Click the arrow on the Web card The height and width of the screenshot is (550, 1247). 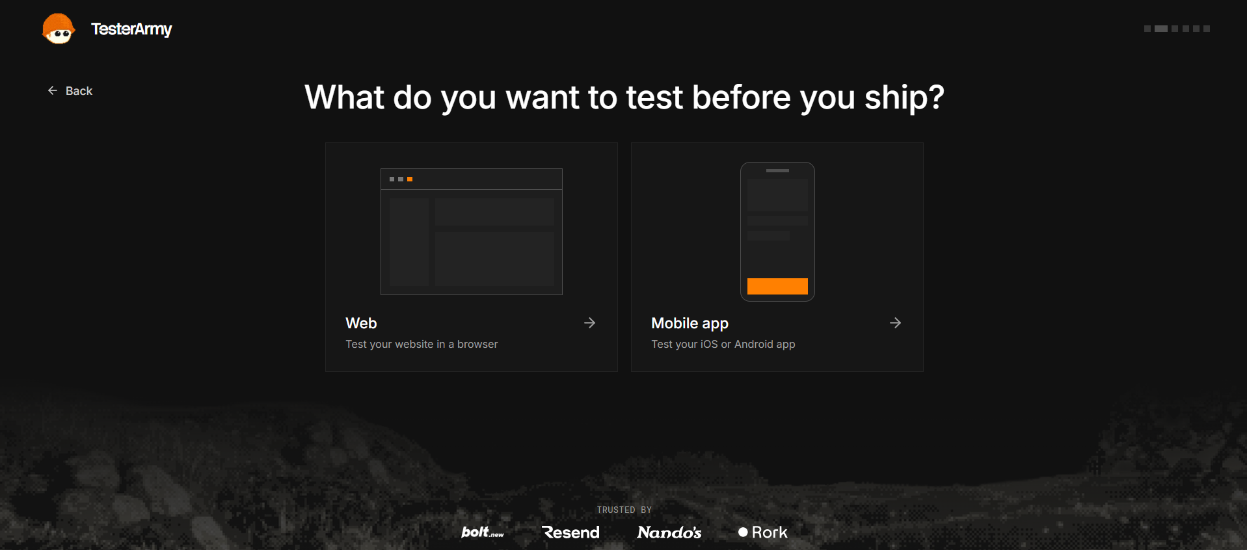point(589,323)
